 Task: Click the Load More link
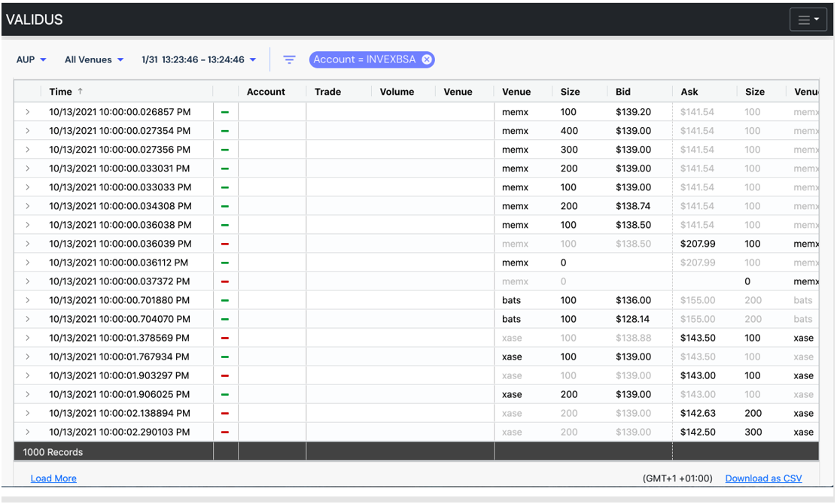53,478
